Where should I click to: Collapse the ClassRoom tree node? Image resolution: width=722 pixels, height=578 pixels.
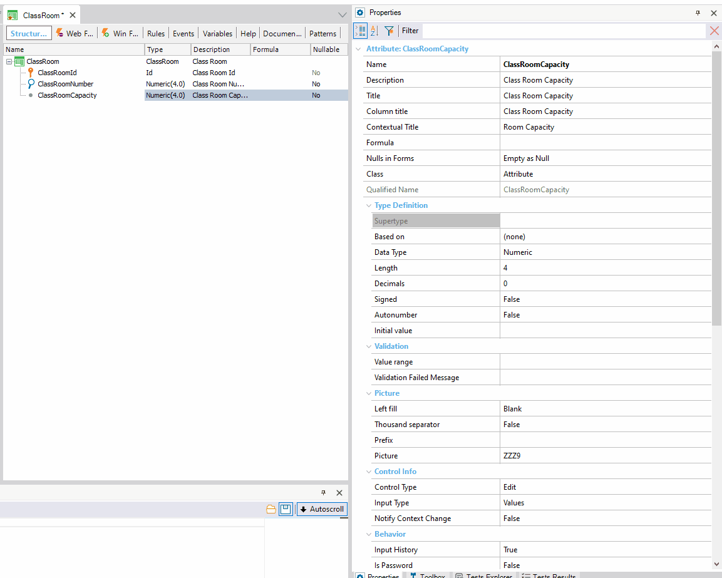point(8,61)
